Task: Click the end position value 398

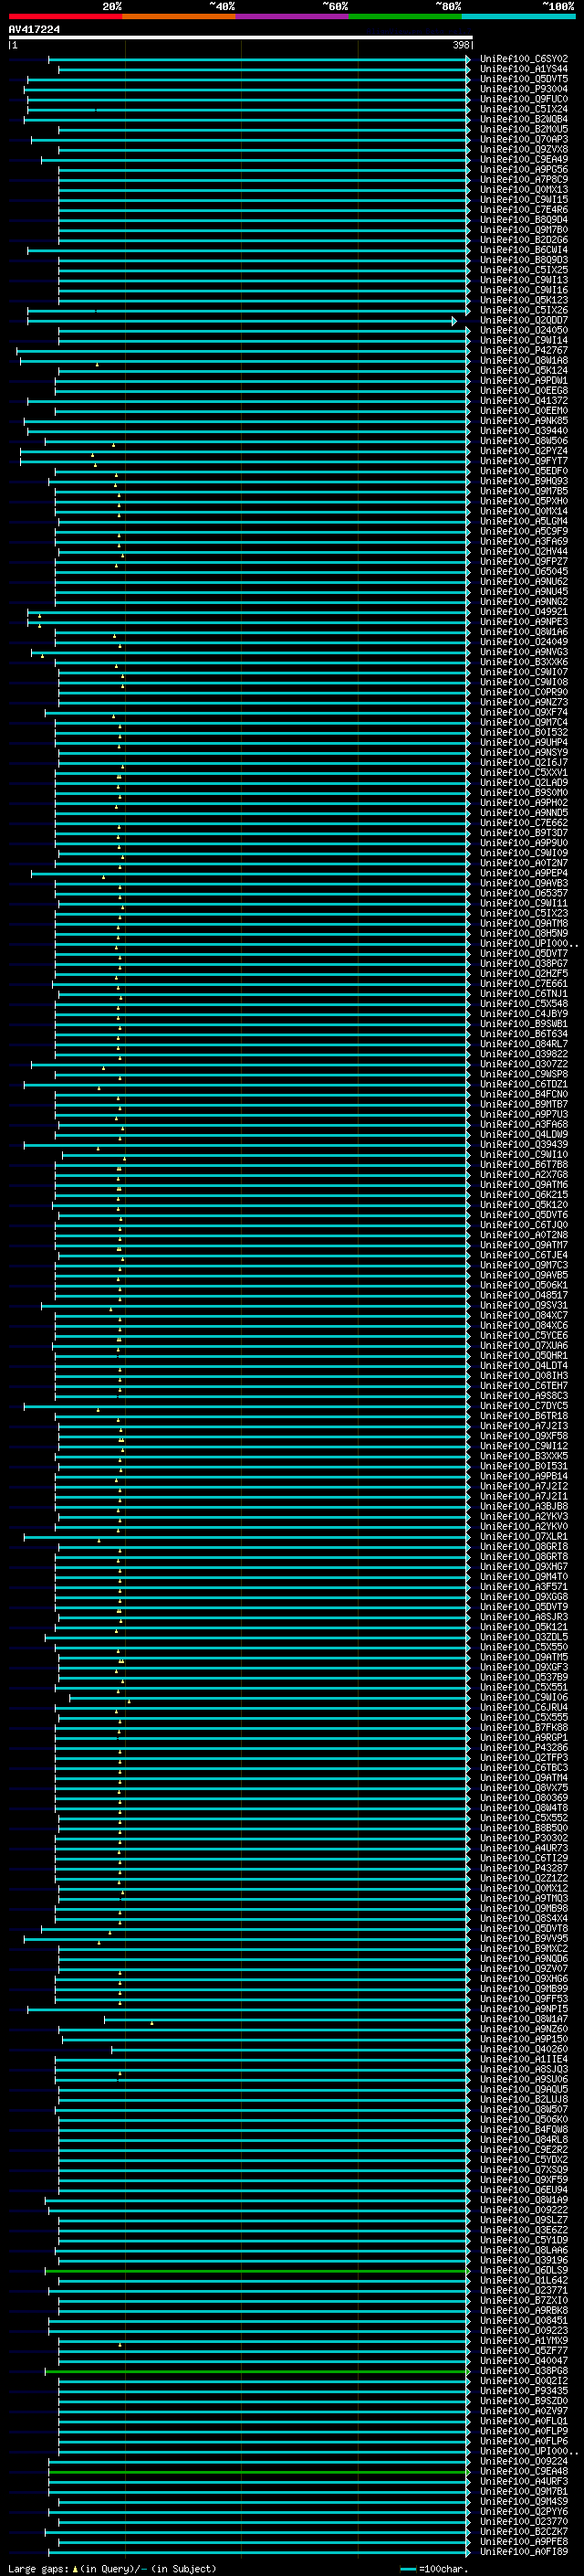Action: [x=460, y=45]
